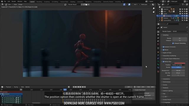The width and height of the screenshot is (189, 106).
Task: Click the auto keying record button
Action: [69, 87]
